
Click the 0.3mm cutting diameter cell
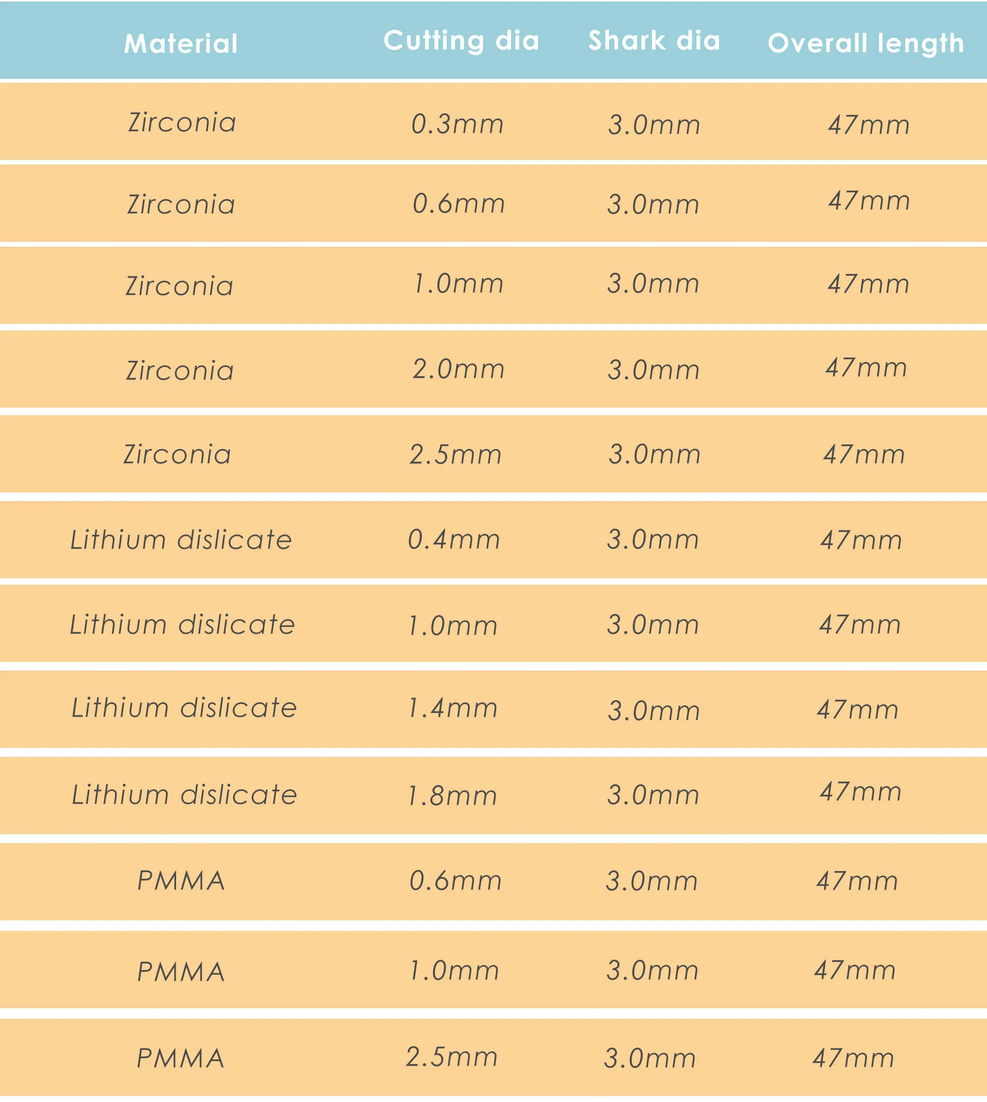457,124
